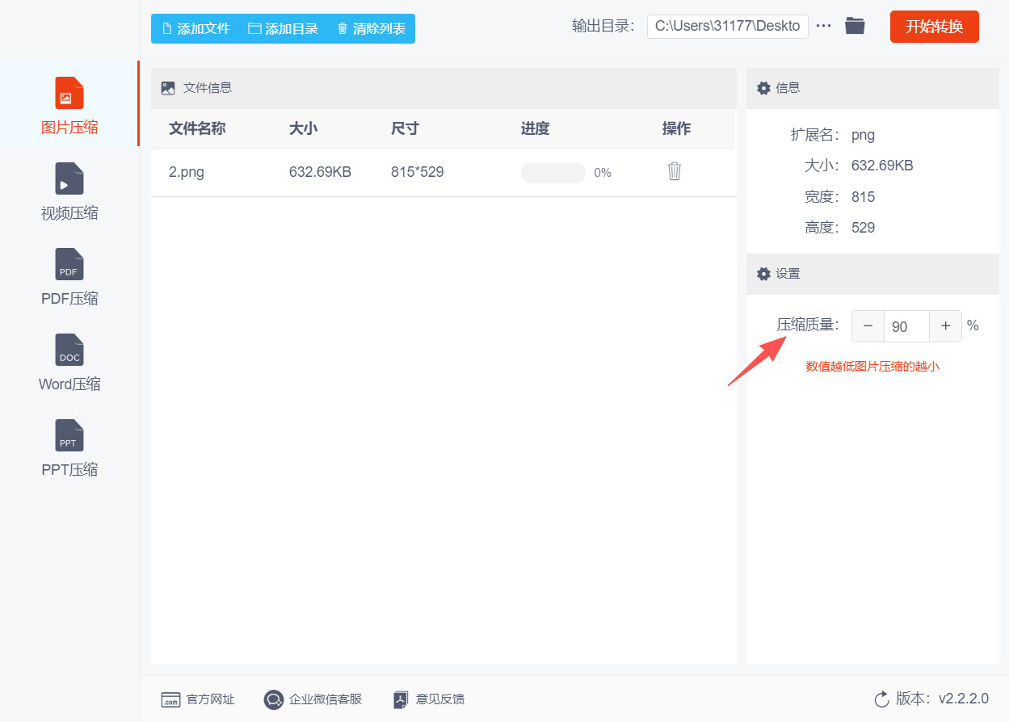Open the ... output directory browser

[x=823, y=25]
